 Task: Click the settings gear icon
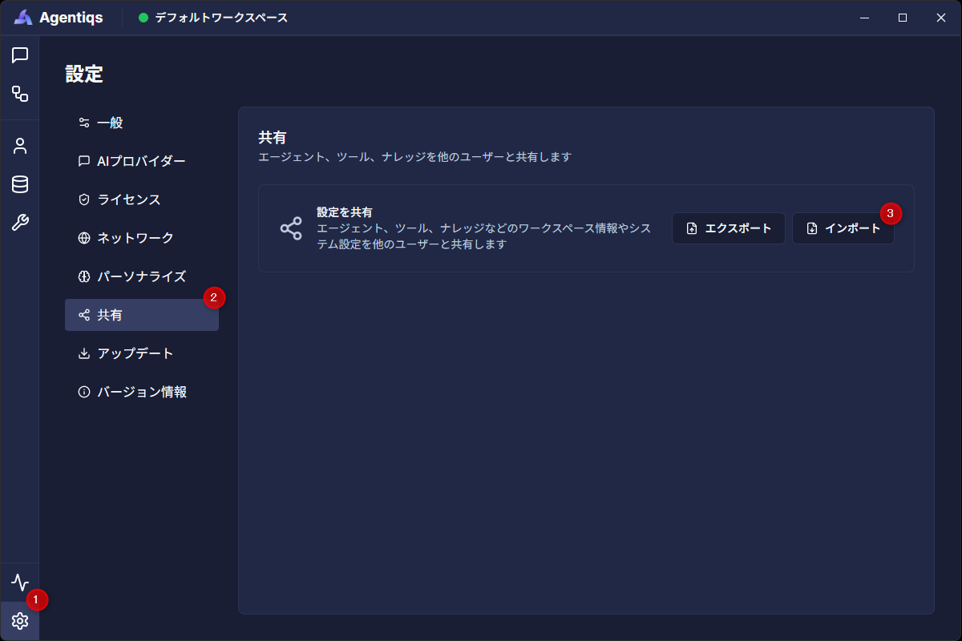coord(20,621)
